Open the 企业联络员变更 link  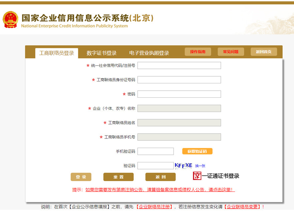point(242,207)
